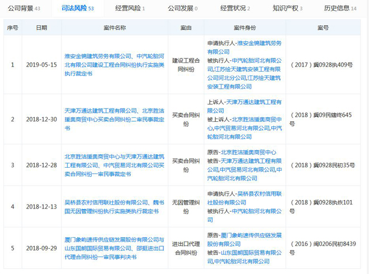The image size is (369, 274).
Task: Select date cell 2018-12-13
Action: tap(42, 207)
